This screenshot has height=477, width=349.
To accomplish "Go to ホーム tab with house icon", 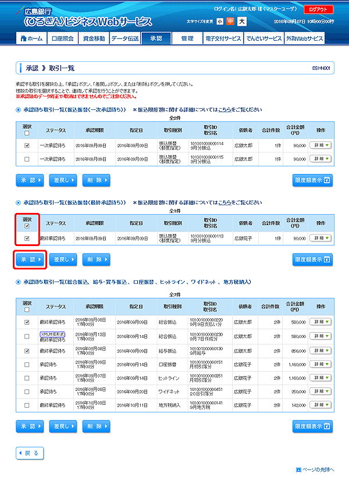I will point(31,38).
